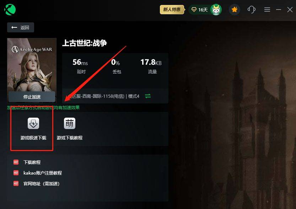Open the headset customer support icon

[252, 10]
